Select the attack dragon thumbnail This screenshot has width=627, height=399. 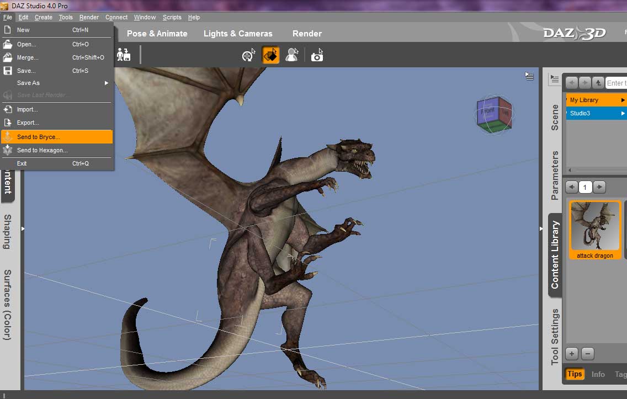click(x=595, y=230)
